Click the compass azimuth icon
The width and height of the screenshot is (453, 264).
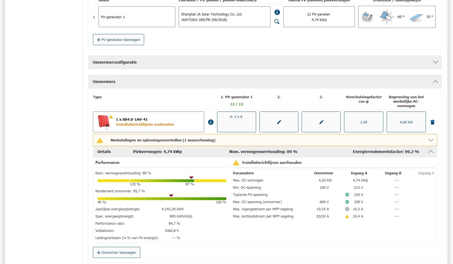pos(386,17)
